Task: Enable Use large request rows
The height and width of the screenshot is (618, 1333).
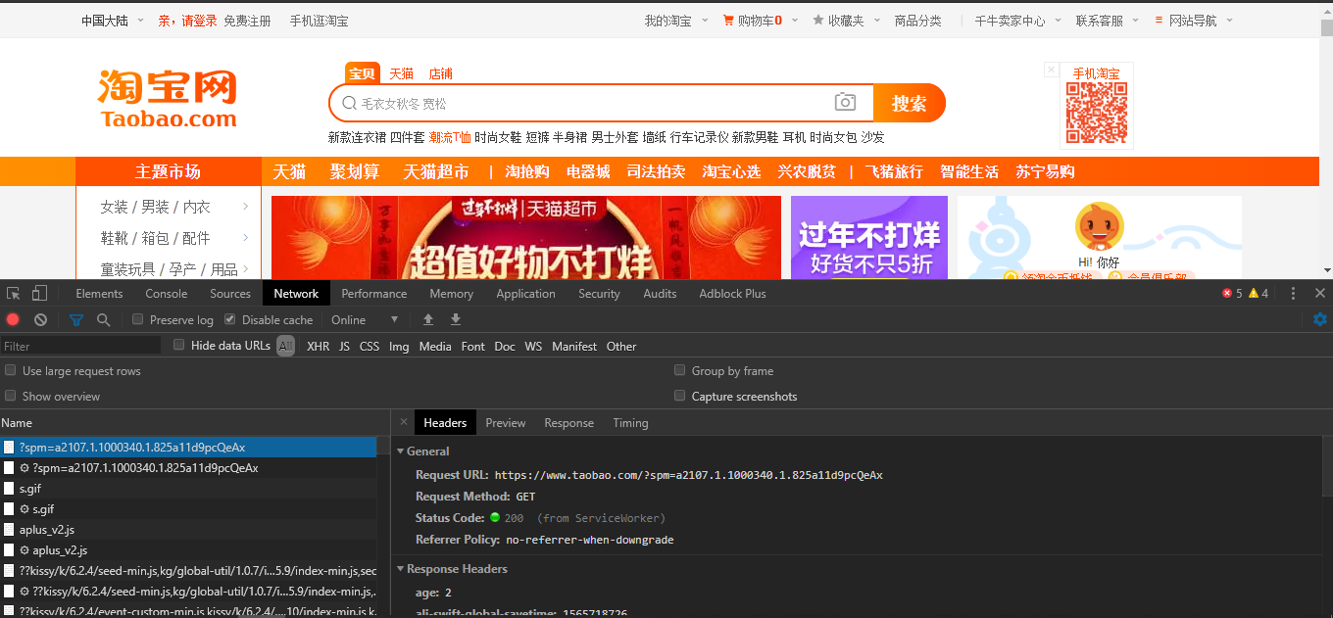Action: coord(11,370)
